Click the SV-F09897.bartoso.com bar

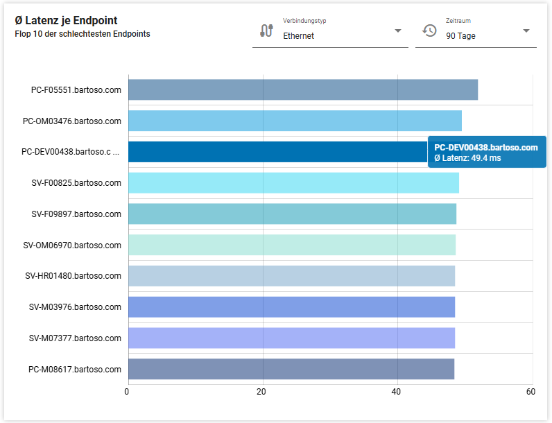(x=292, y=214)
